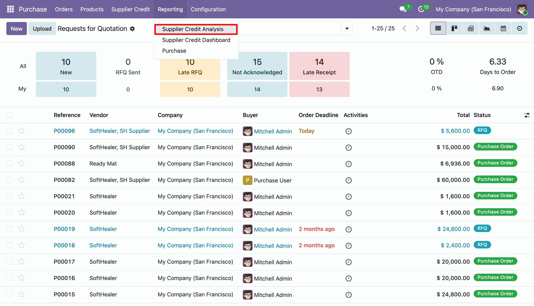
Task: Choose Purchase from Reporting menu
Action: click(196, 51)
